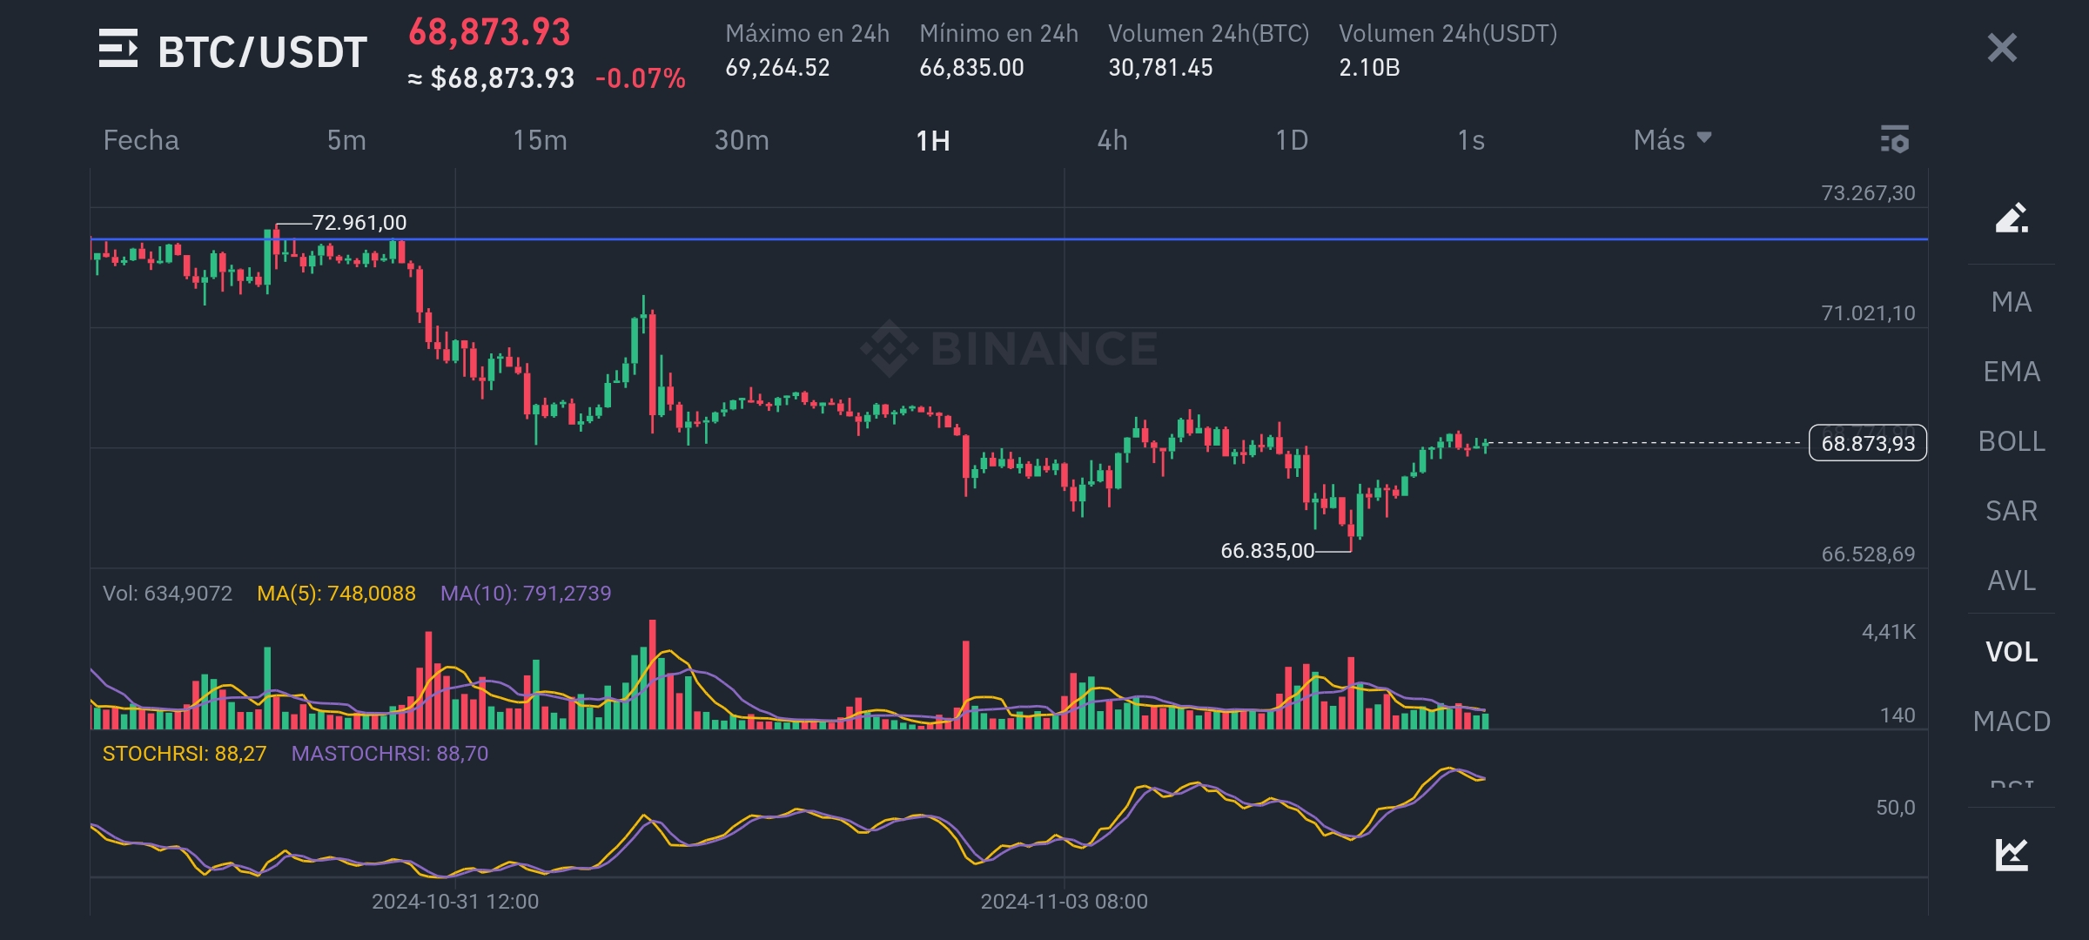The height and width of the screenshot is (940, 2089).
Task: Click the blue horizontal price line
Action: click(x=1009, y=238)
